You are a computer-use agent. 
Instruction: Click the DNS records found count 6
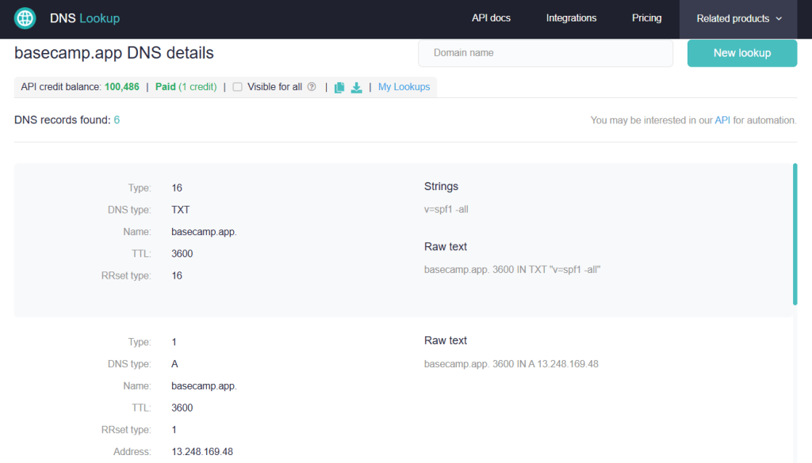coord(117,120)
